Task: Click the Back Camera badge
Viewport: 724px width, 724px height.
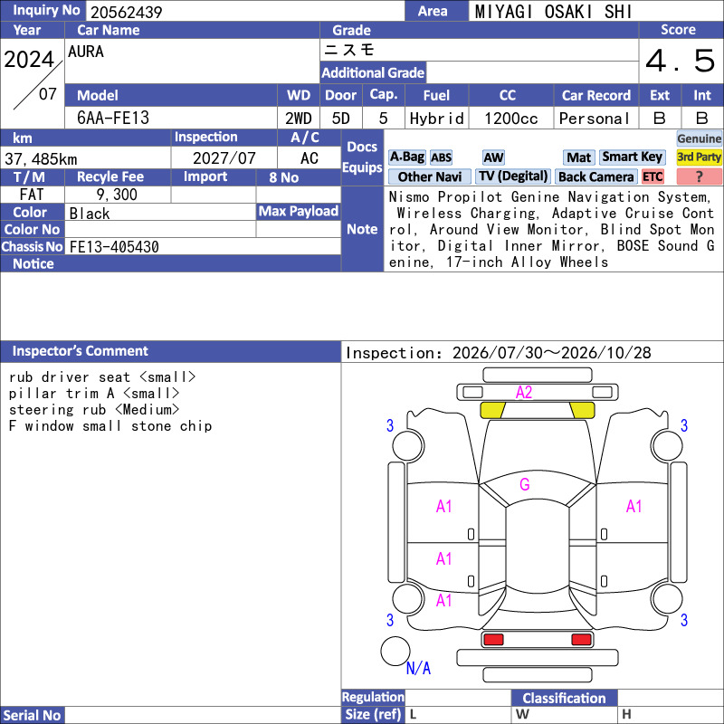Action: tap(595, 176)
